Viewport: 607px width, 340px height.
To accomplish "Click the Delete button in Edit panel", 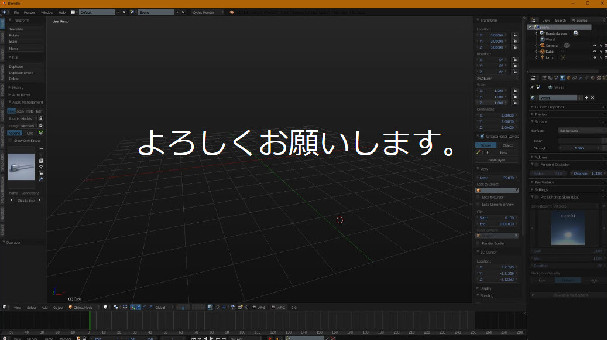I will (25, 79).
